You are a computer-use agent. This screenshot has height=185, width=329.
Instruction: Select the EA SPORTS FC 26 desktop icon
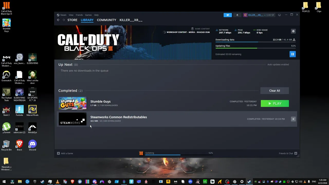click(32, 95)
